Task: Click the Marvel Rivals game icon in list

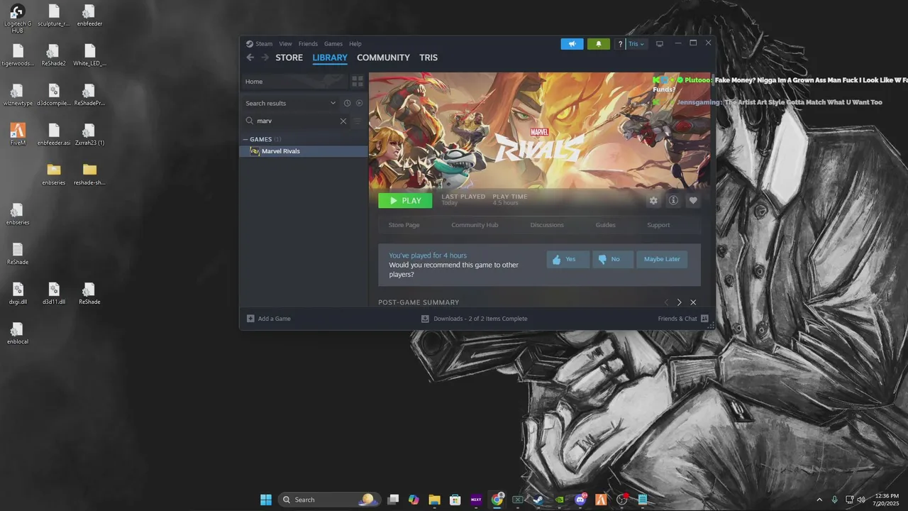Action: (255, 151)
